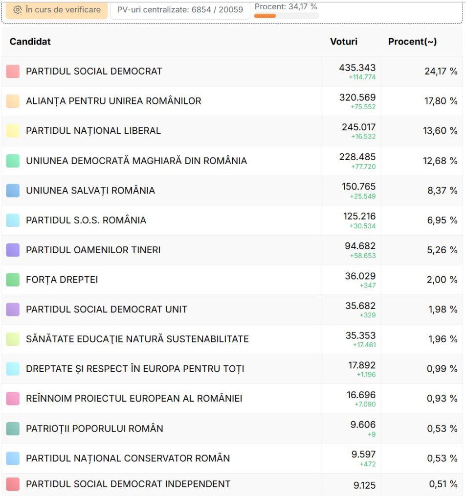Select the Sănătate Educație Natură Sustenabilitate row name

(x=137, y=339)
